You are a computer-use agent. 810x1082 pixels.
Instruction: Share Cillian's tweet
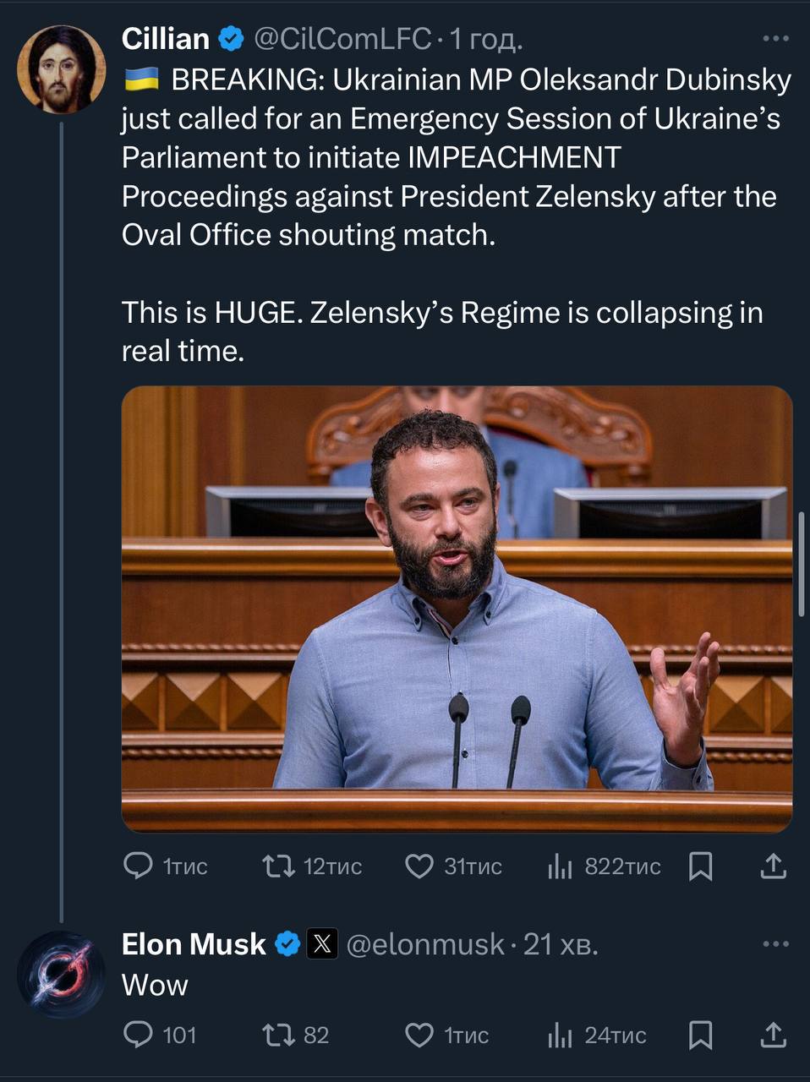point(774,866)
